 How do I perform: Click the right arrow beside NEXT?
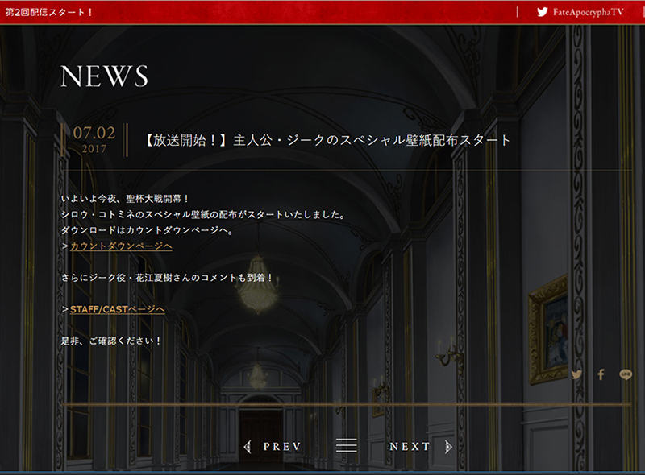[448, 446]
